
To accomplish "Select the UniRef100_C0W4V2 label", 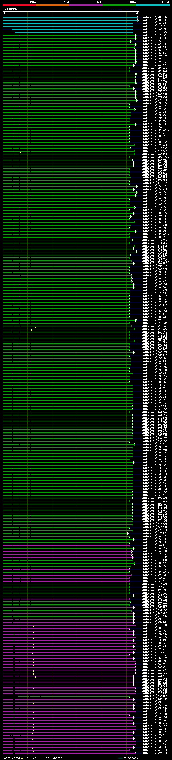I will tap(154, 74).
